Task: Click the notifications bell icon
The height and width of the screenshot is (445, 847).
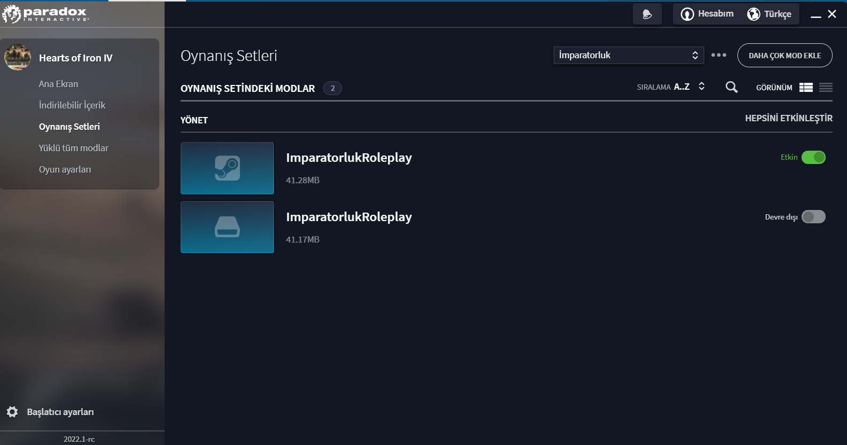Action: pos(647,14)
